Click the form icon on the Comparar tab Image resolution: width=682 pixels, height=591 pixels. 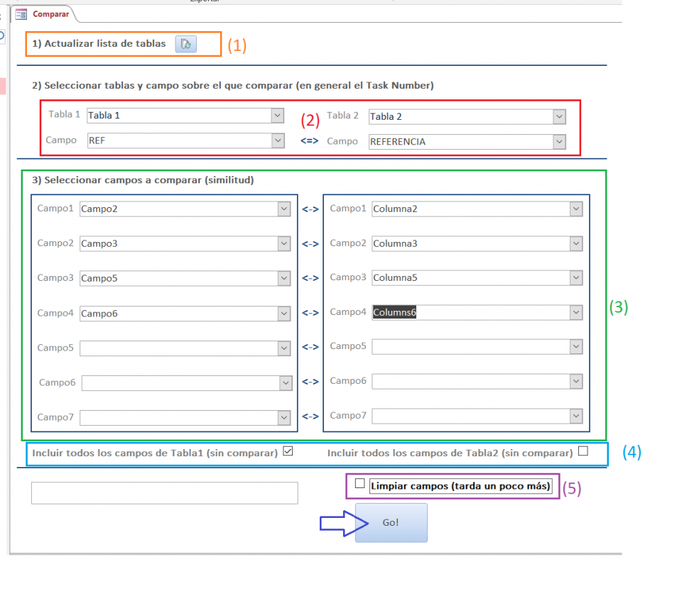[23, 13]
